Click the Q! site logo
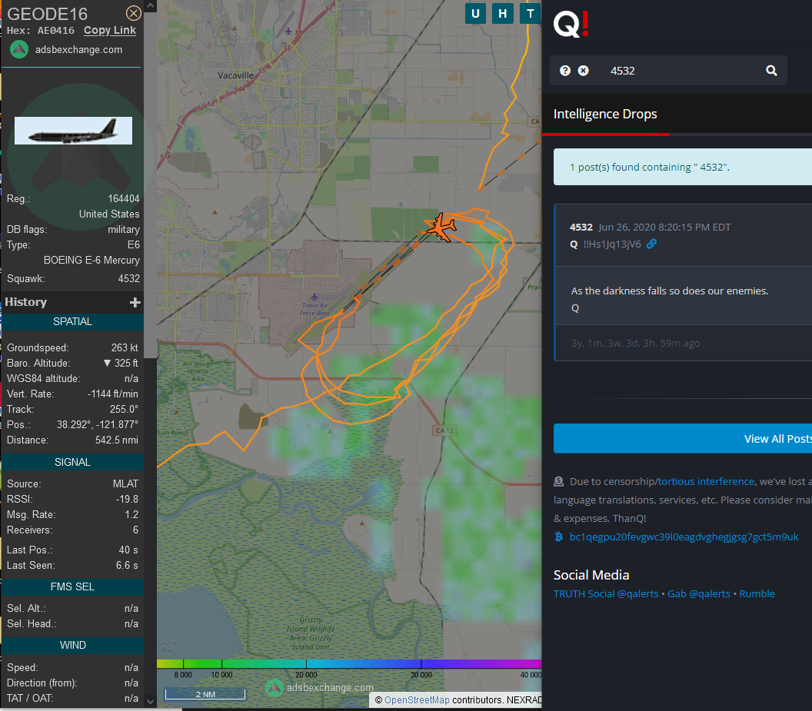812x711 pixels. click(x=571, y=24)
